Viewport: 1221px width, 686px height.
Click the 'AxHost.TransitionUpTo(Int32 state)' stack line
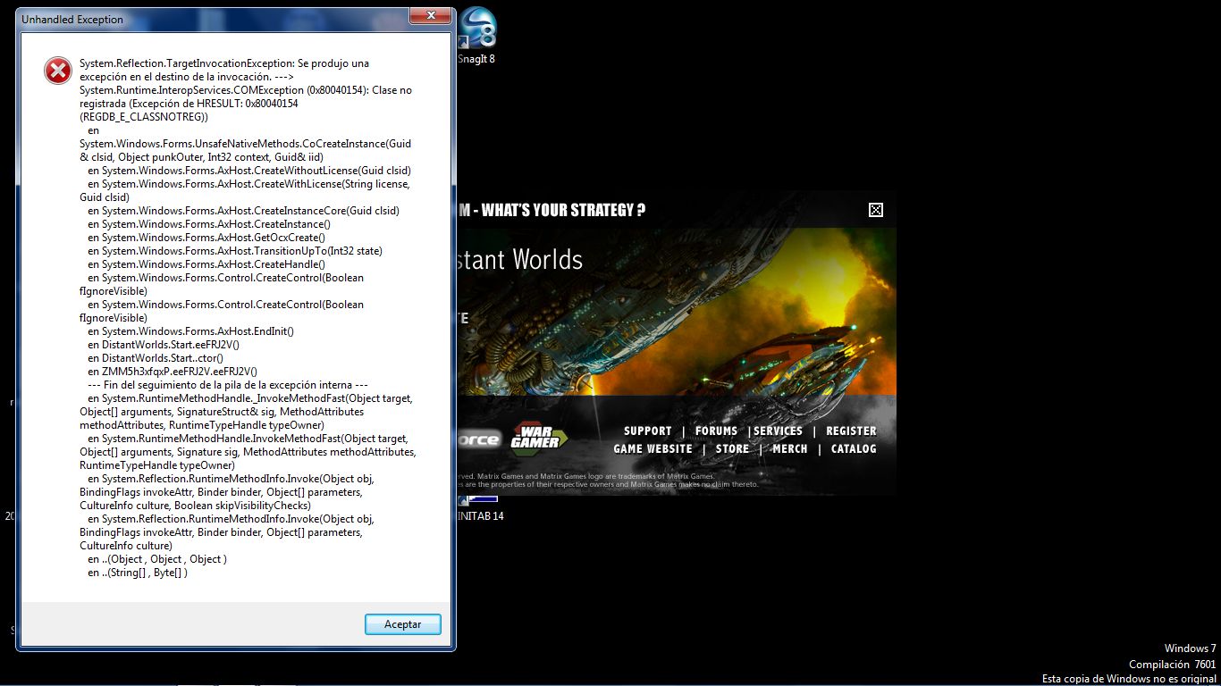[x=235, y=251]
